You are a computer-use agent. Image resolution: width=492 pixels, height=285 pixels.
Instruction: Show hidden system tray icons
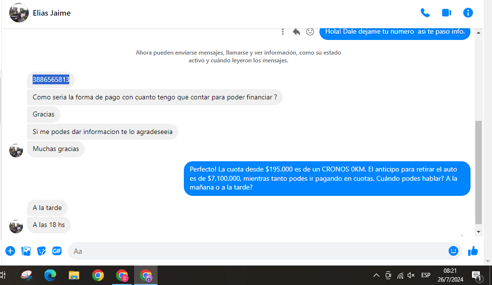tap(376, 275)
